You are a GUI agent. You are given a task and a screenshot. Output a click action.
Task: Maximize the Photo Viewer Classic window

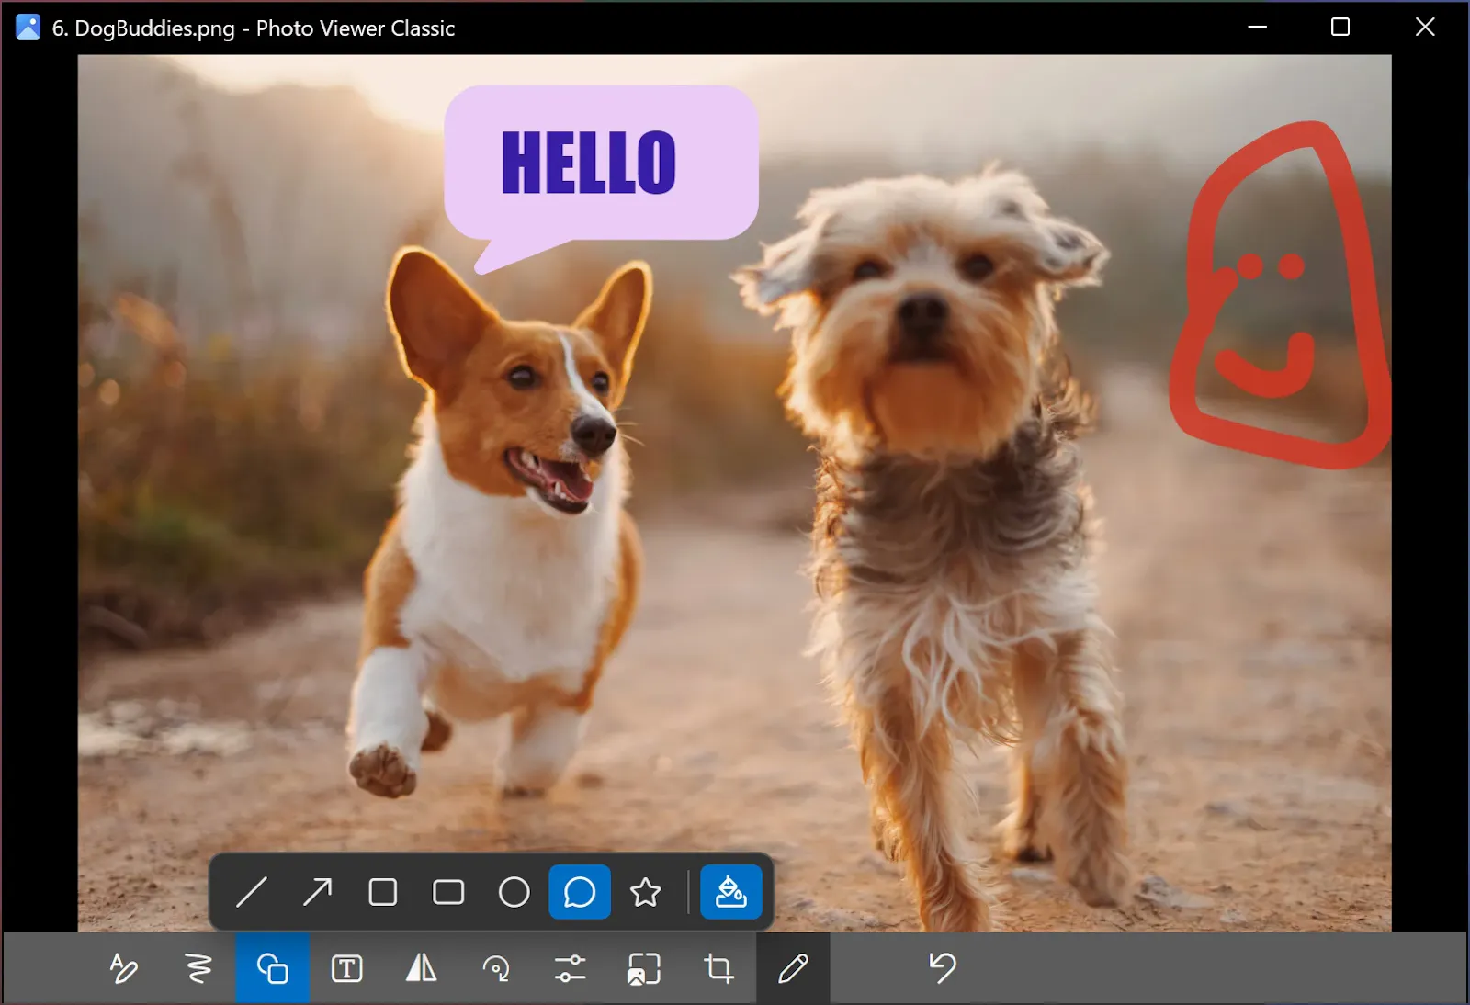[1340, 28]
